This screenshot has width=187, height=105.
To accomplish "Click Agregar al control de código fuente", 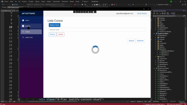I will [154, 104].
